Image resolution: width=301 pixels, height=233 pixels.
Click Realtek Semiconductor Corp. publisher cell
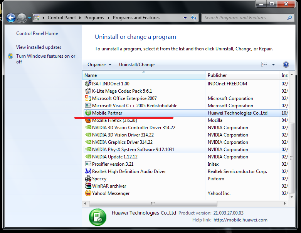237,171
